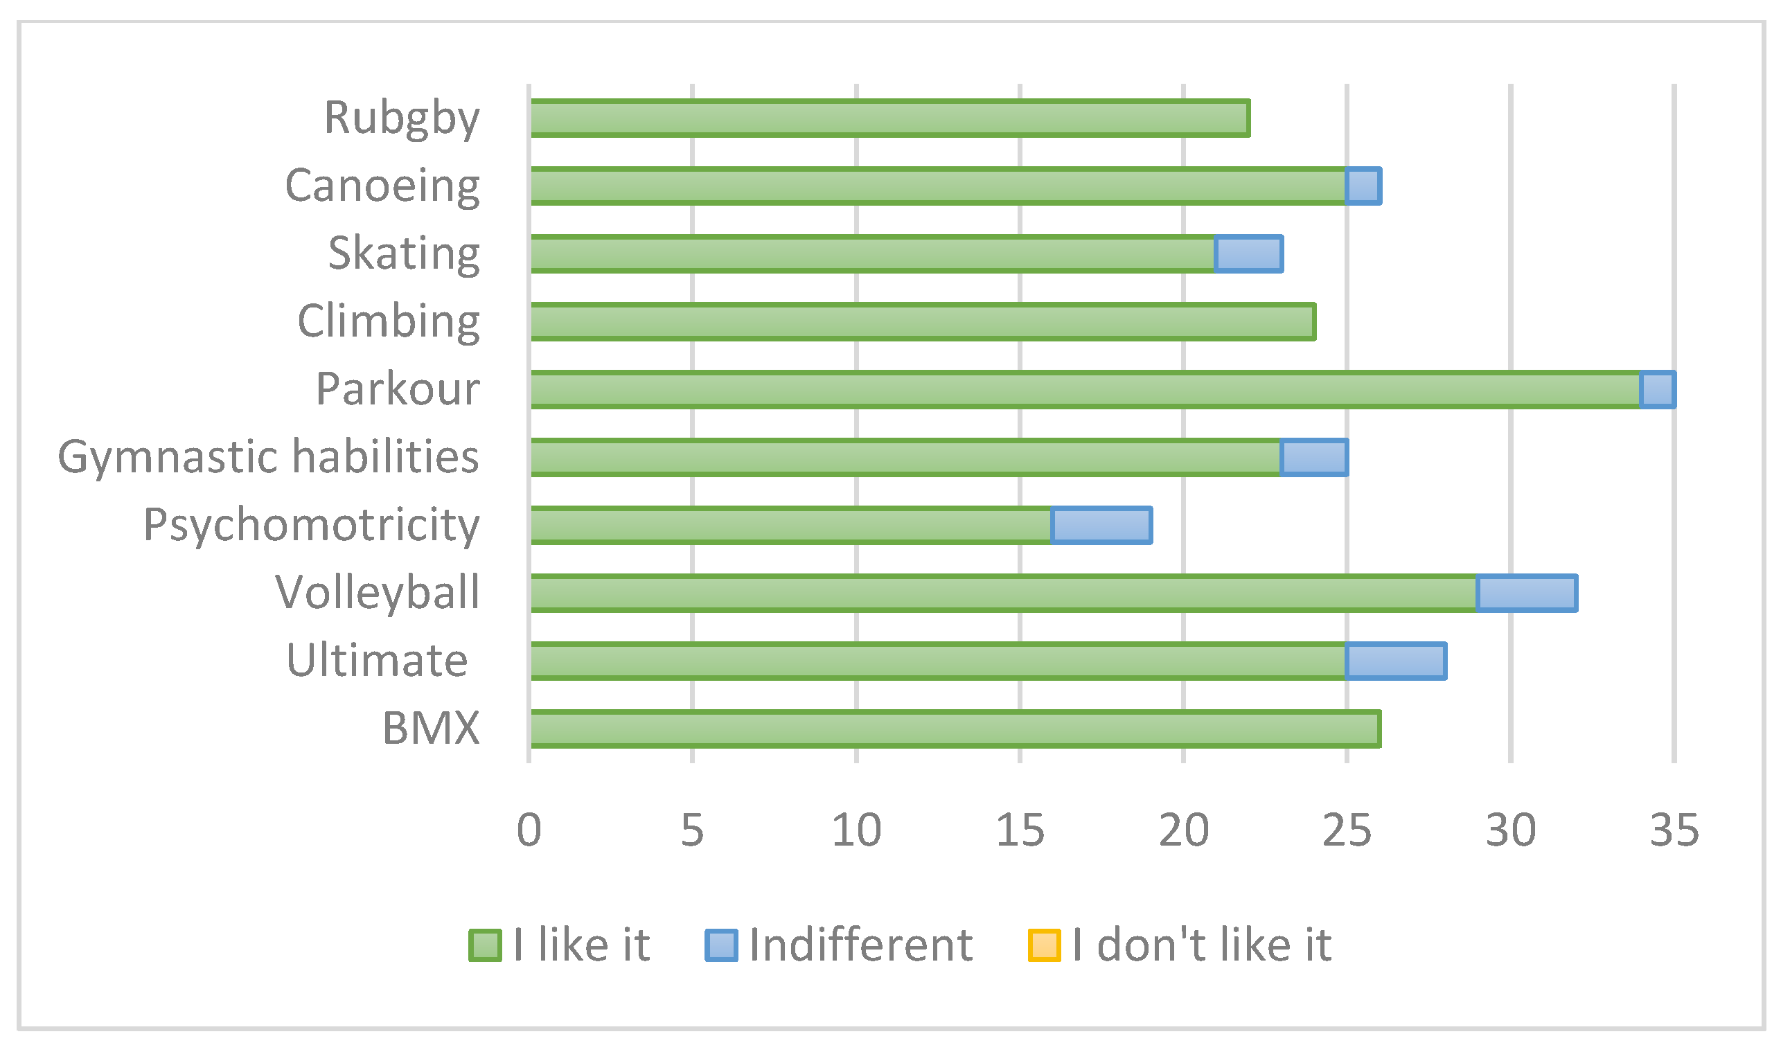This screenshot has height=1052, width=1790.
Task: Select the Rubgby green bar
Action: pos(889,118)
